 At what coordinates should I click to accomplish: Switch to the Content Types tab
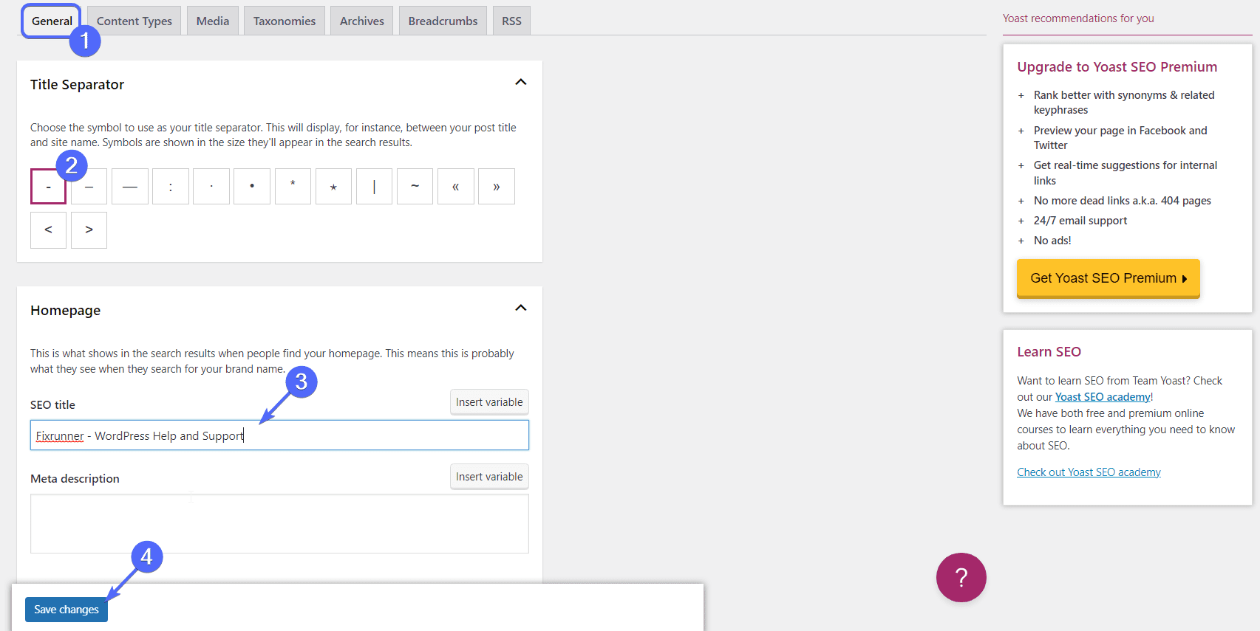[x=134, y=21]
